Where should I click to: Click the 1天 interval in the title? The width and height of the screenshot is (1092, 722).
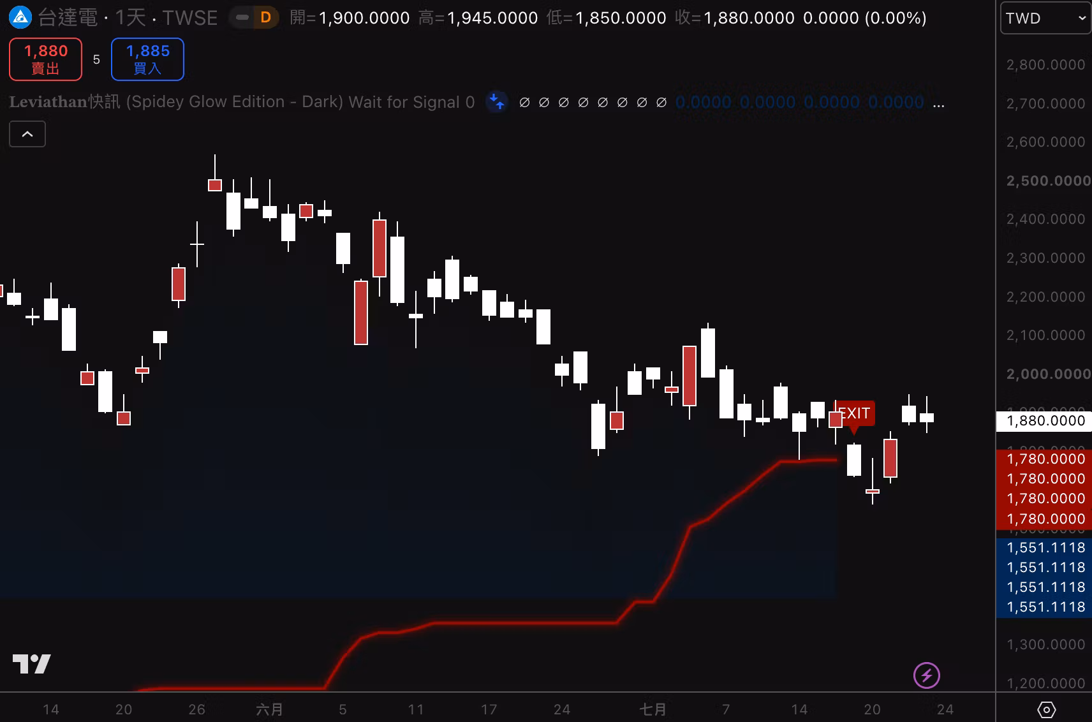pyautogui.click(x=129, y=18)
